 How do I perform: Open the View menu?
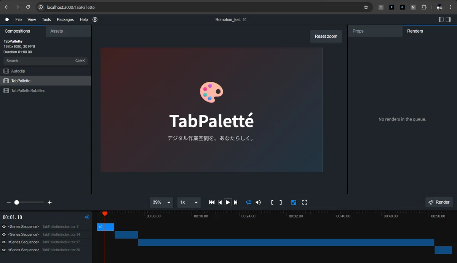tap(32, 19)
